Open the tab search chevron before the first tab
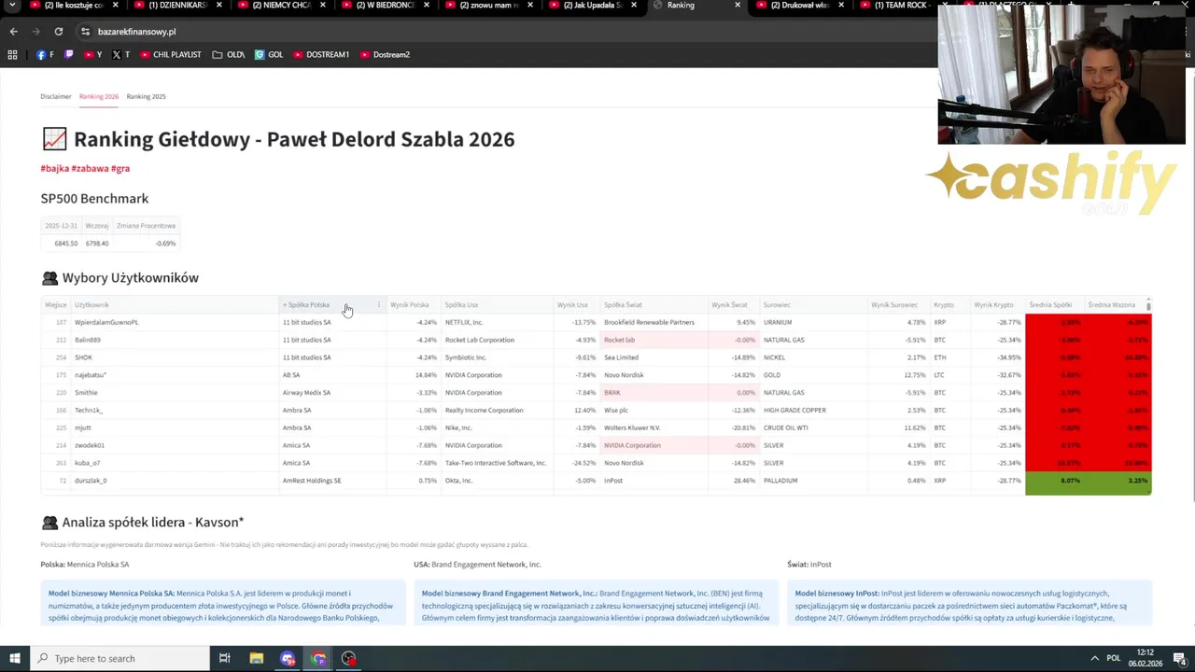Image resolution: width=1195 pixels, height=672 pixels. point(13,6)
